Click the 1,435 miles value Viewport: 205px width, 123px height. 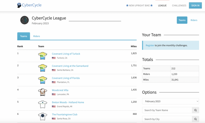coord(134,90)
